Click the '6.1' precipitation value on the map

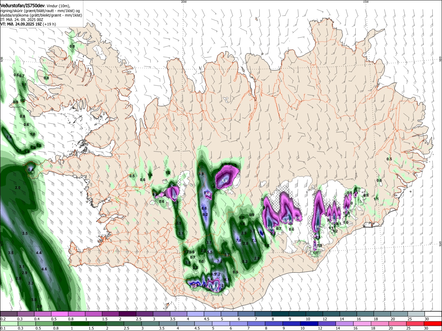[227, 280]
